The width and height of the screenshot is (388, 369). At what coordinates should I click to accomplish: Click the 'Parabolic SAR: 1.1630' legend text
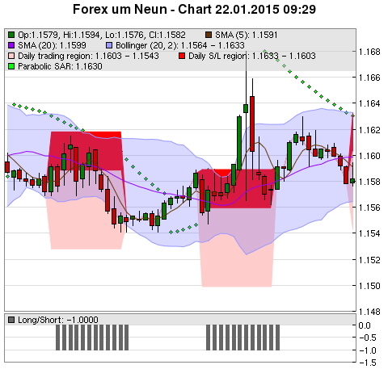click(x=60, y=66)
